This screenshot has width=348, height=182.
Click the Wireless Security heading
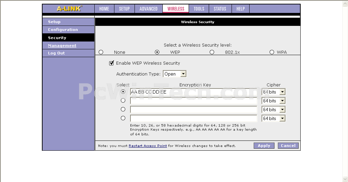(x=197, y=22)
